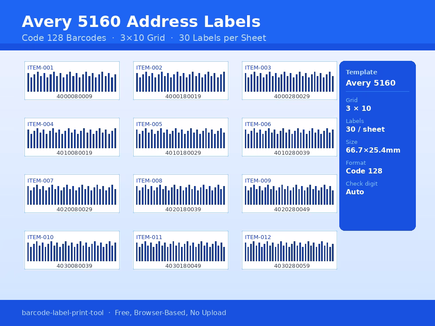Select barcode number 4000280029

(292, 96)
